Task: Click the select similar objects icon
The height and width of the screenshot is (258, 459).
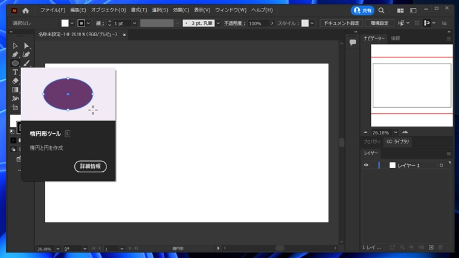Action: click(x=401, y=23)
